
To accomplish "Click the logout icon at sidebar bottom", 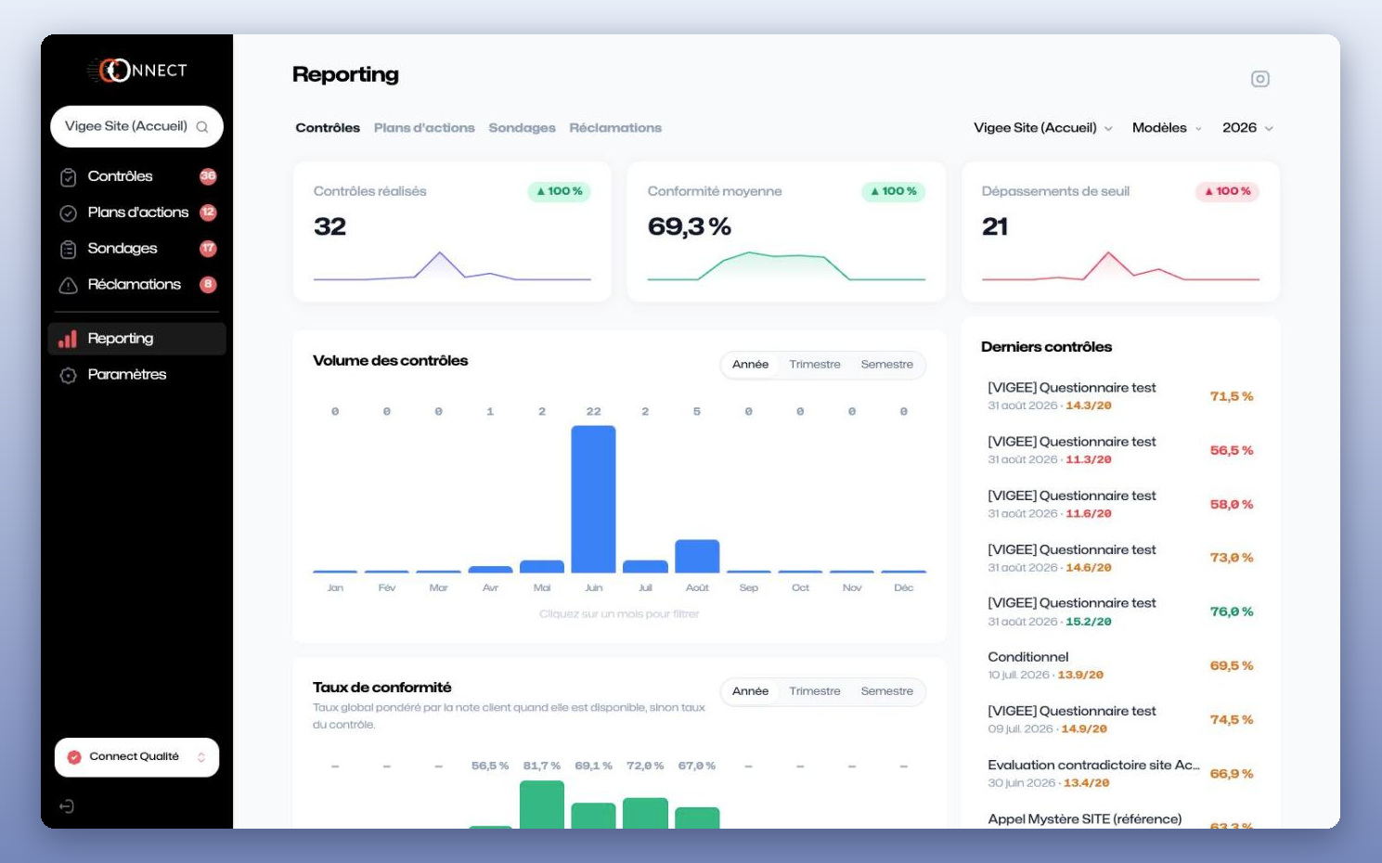I will [x=67, y=806].
